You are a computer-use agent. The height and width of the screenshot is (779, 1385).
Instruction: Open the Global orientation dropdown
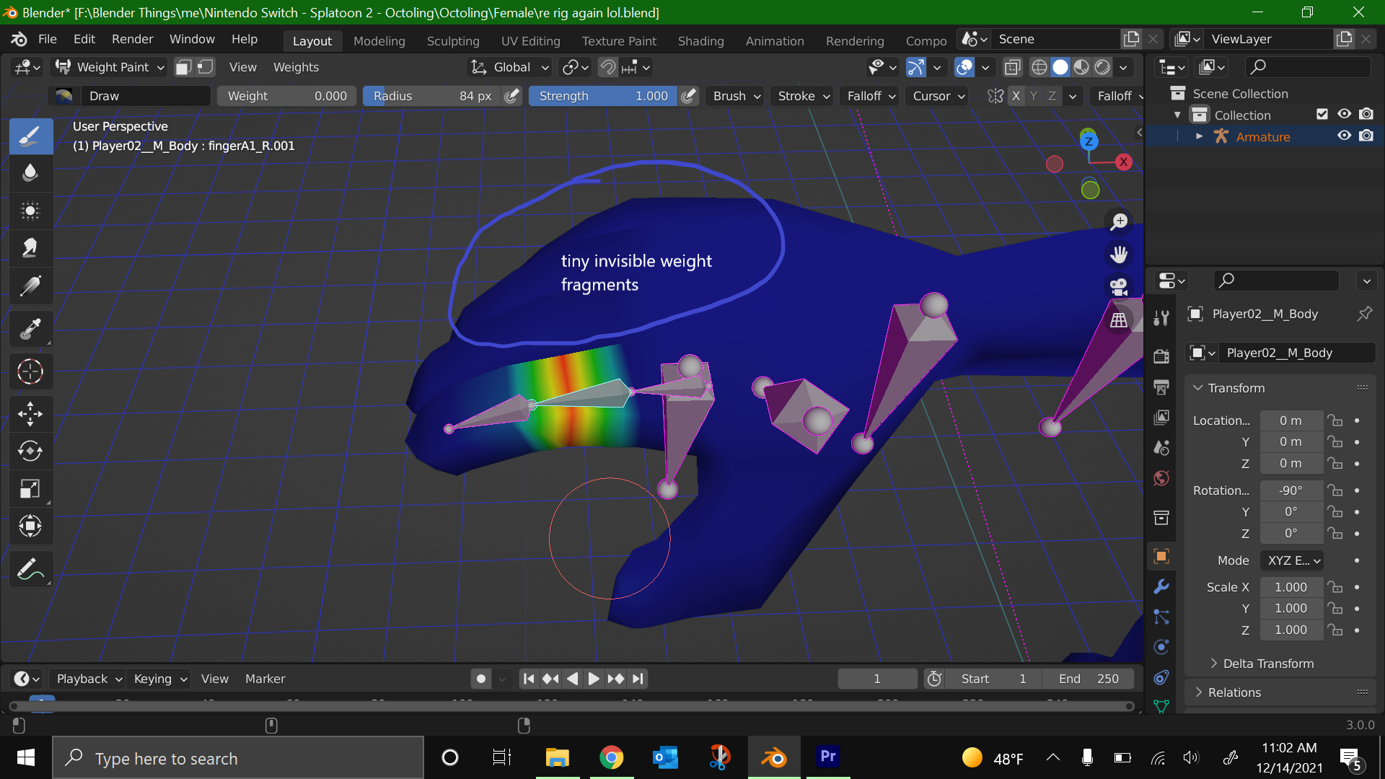pos(510,67)
